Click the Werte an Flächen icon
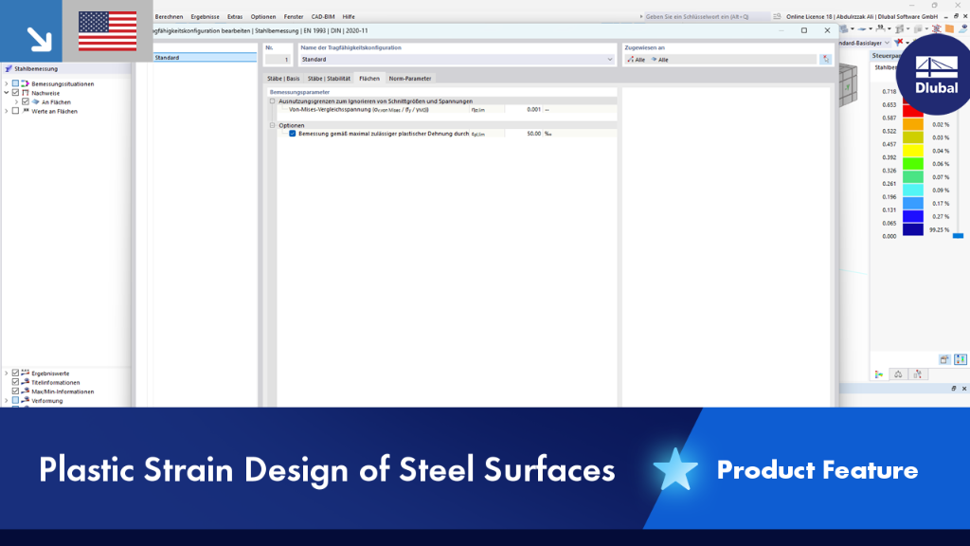 [26, 112]
